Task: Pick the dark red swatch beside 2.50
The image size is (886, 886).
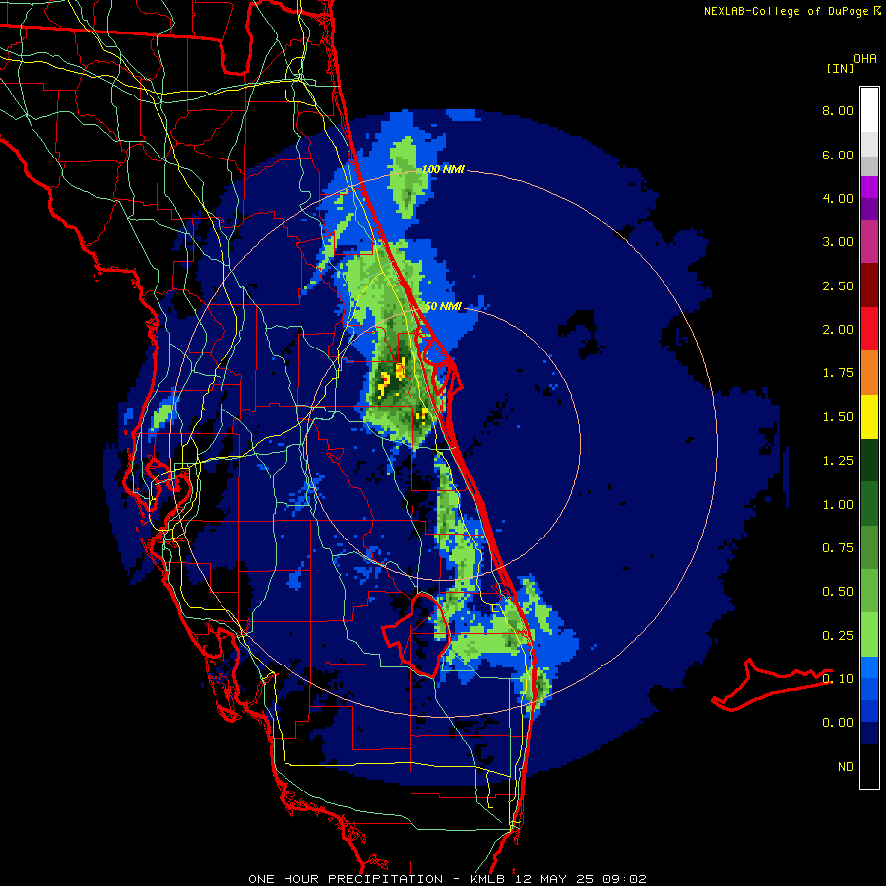Action: [x=869, y=285]
